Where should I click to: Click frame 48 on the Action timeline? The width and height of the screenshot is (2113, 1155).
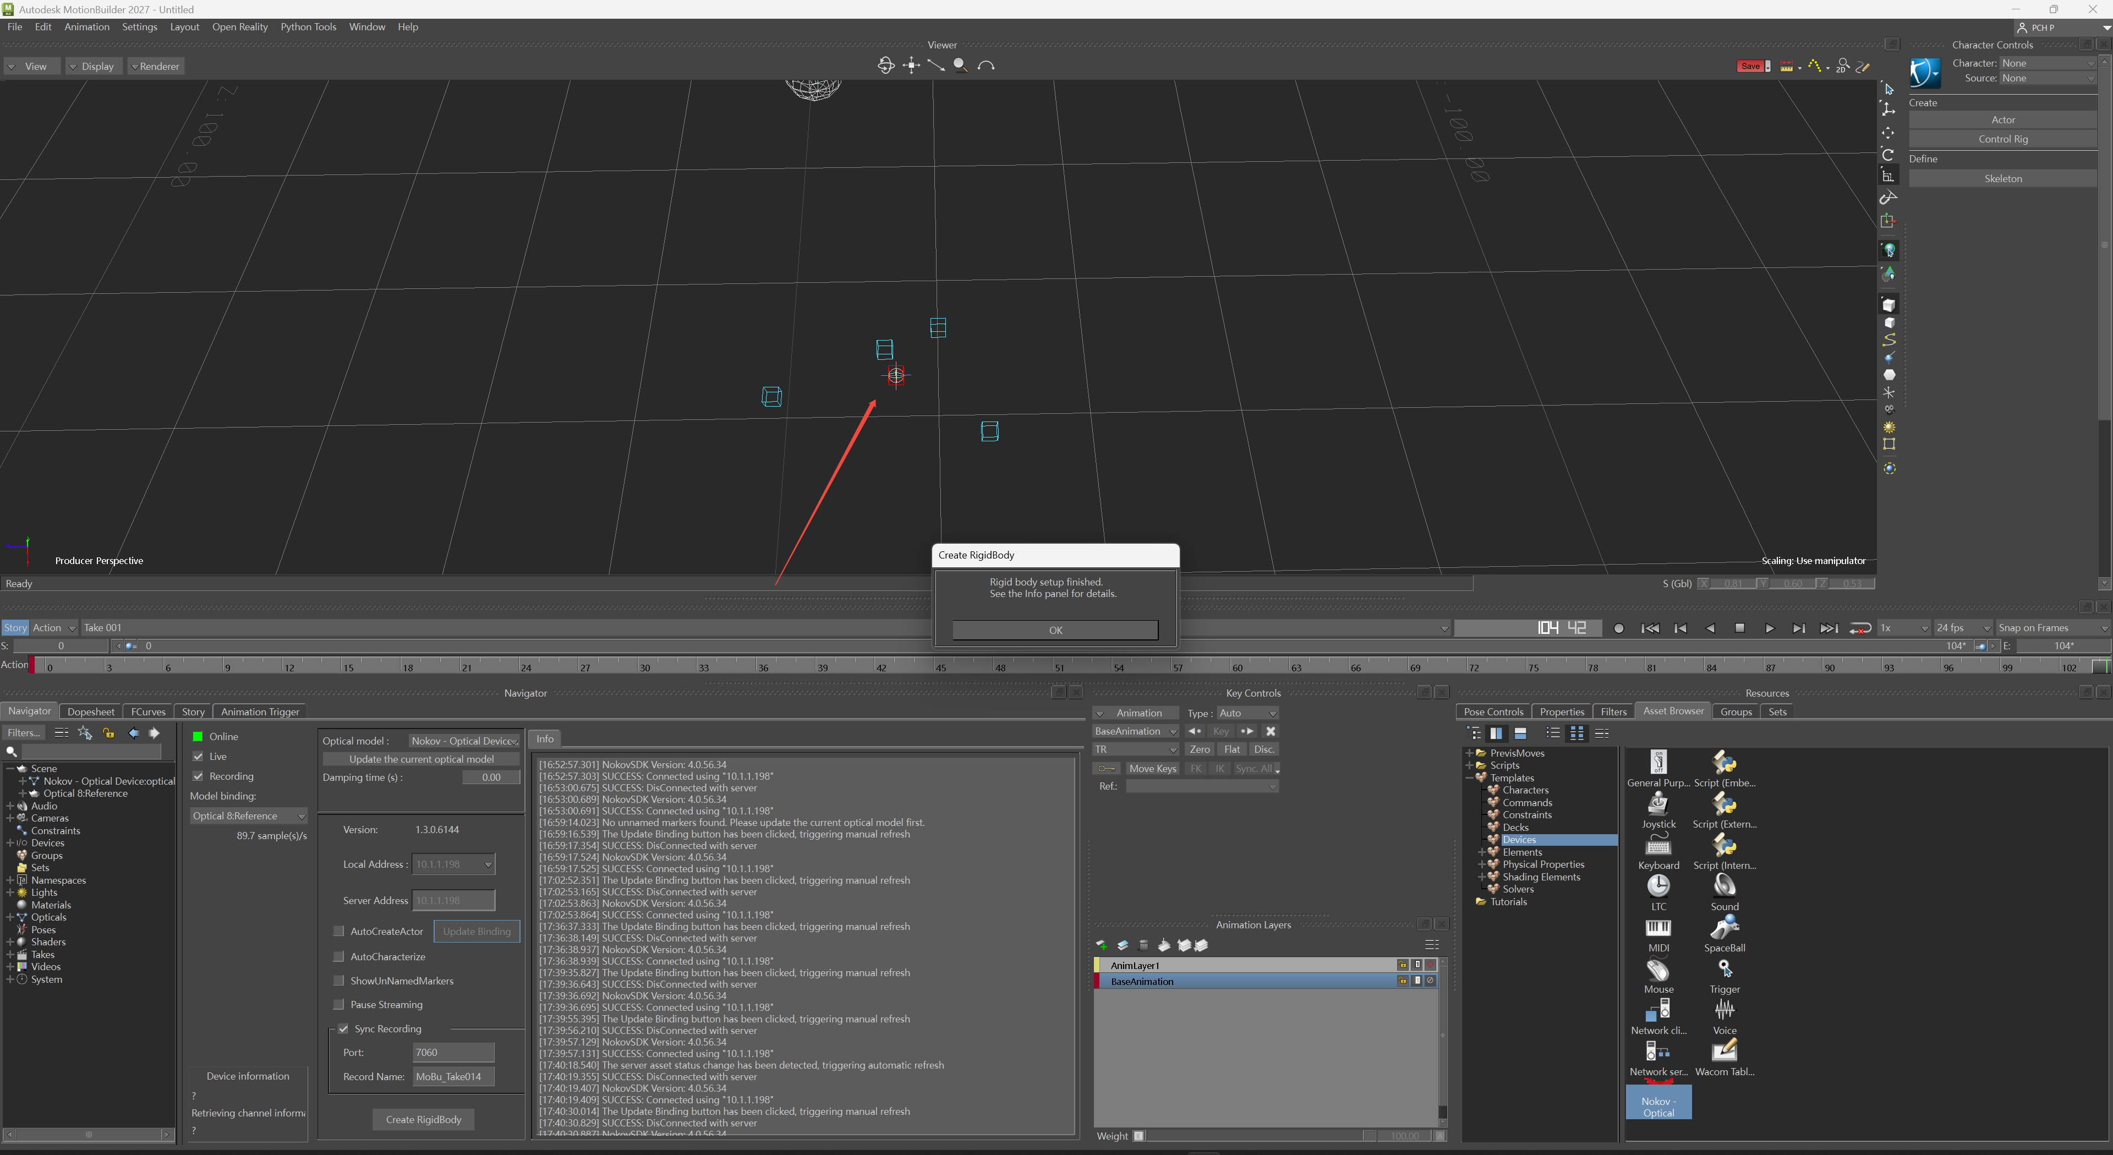pyautogui.click(x=1000, y=667)
